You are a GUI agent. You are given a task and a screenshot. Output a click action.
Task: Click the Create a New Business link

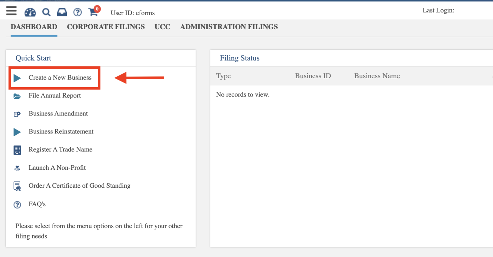[x=60, y=78]
